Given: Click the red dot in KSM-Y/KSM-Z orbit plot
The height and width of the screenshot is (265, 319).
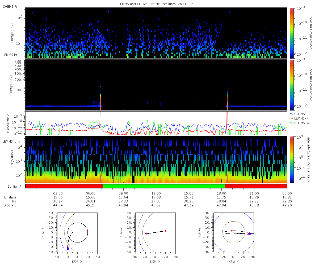Looking at the screenshot, I should click(x=232, y=231).
